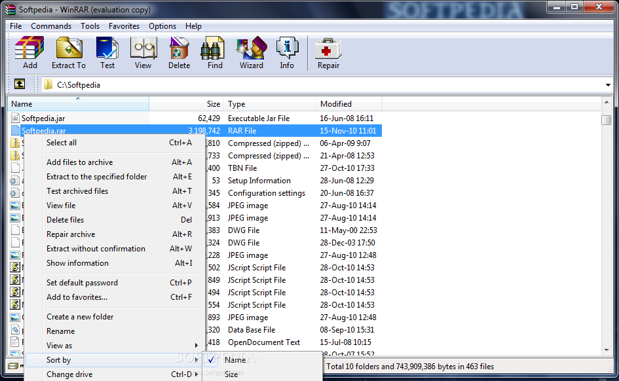
Task: Open the Favorites menu
Action: pyautogui.click(x=124, y=26)
